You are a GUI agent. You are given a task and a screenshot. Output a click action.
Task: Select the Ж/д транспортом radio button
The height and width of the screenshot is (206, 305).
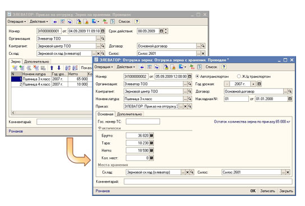[x=239, y=76]
